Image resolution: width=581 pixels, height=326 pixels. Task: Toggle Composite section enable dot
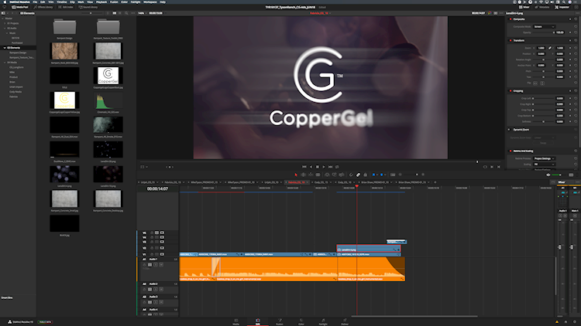(511, 19)
